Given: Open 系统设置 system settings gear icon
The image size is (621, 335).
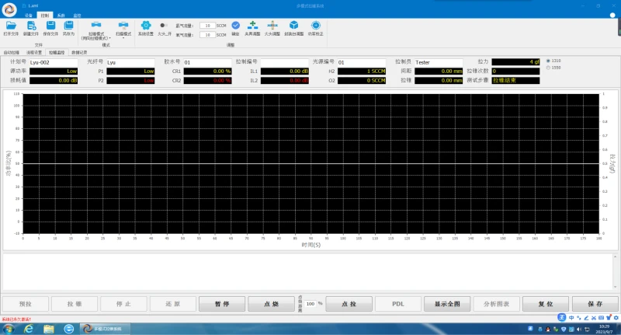Looking at the screenshot, I should click(145, 27).
